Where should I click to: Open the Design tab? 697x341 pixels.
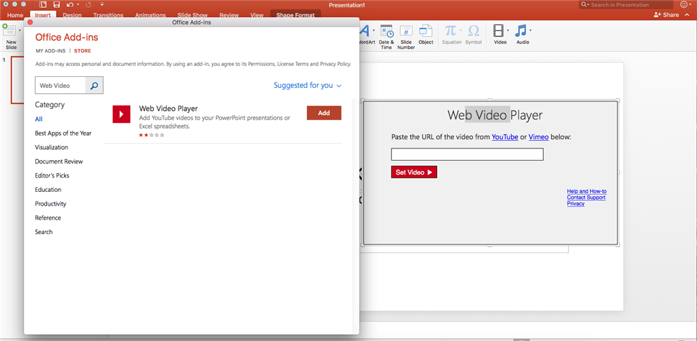click(x=72, y=15)
